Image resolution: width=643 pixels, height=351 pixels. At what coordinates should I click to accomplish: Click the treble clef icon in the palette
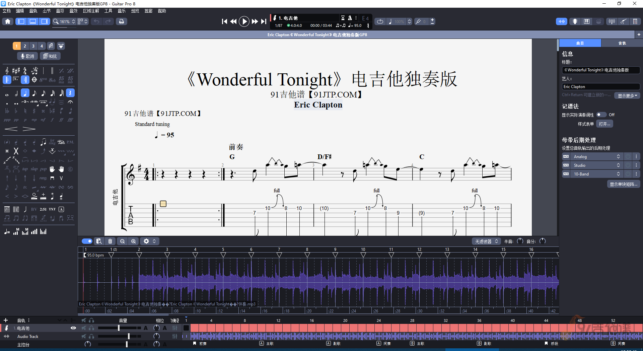click(7, 71)
